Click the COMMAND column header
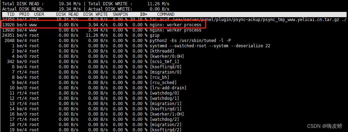Viewport: 348px width, 132px height. [x=166, y=14]
